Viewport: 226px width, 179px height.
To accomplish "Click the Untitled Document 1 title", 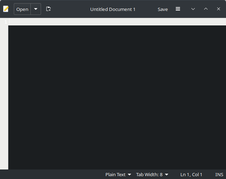I will click(x=113, y=9).
